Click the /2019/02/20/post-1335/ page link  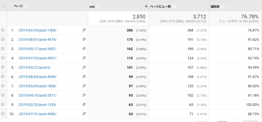pos(37,105)
